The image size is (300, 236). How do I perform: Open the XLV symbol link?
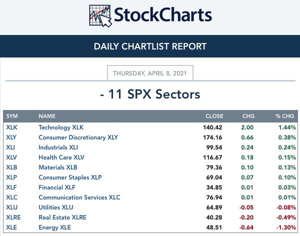click(11, 157)
